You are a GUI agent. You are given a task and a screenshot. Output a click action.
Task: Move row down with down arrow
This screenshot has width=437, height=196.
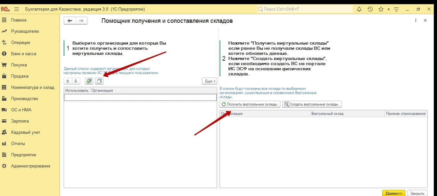pyautogui.click(x=76, y=81)
